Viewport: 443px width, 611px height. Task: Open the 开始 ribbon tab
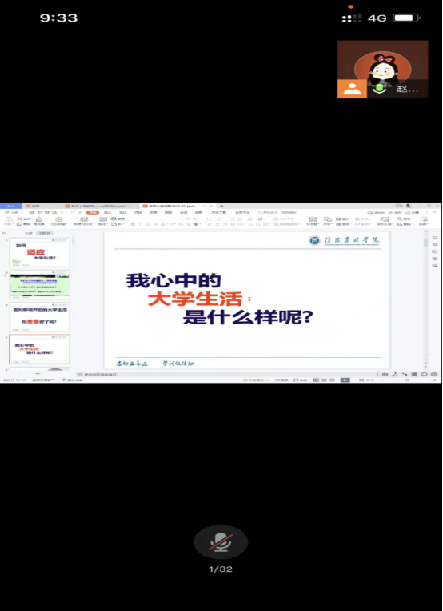93,212
